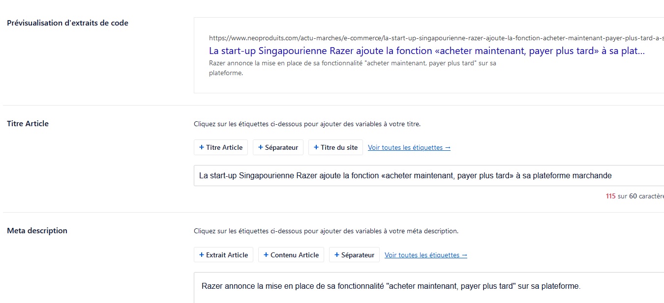664x303 pixels.
Task: Open 'Voir toutes les étiquettes' under Titre Article
Action: [x=409, y=147]
